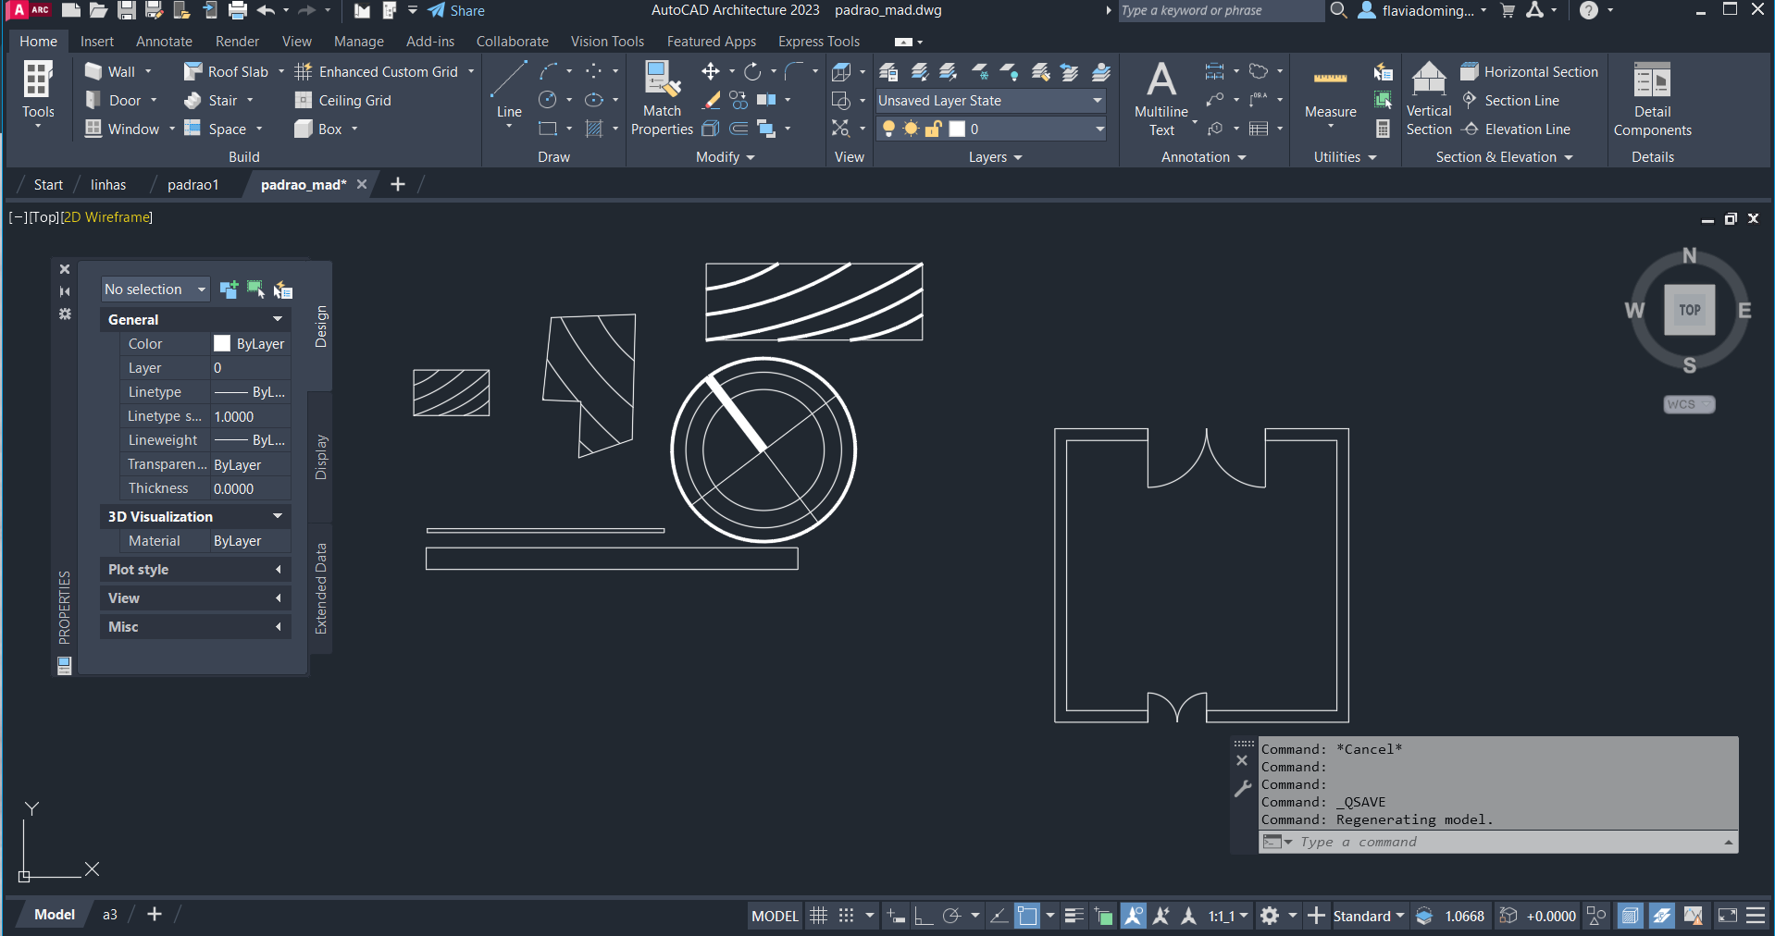Click the Match Properties tool
This screenshot has width=1775, height=936.
pyautogui.click(x=662, y=98)
